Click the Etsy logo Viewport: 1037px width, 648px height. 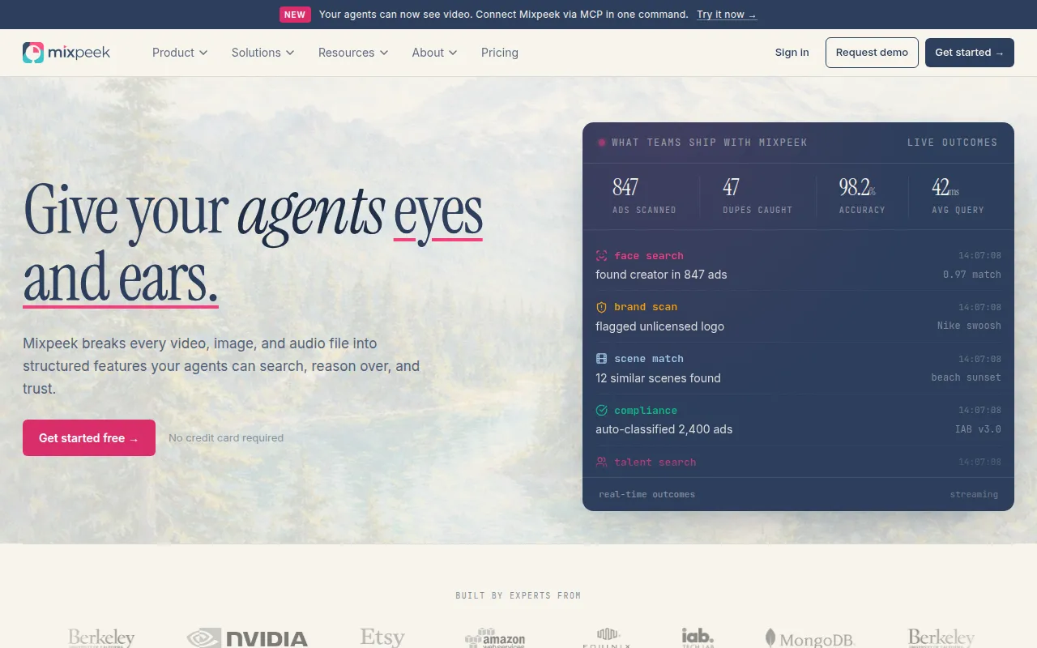(382, 637)
